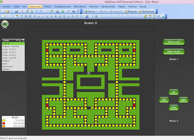Click the context help pointer icon
The height and width of the screenshot is (140, 194).
78,11
